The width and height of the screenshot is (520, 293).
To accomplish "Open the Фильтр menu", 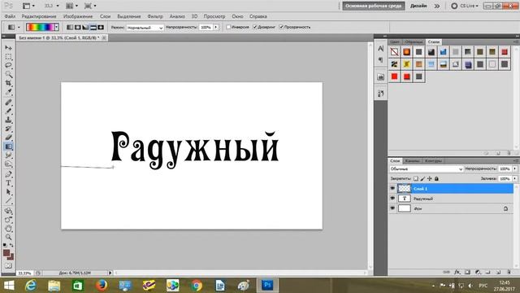I will point(155,16).
